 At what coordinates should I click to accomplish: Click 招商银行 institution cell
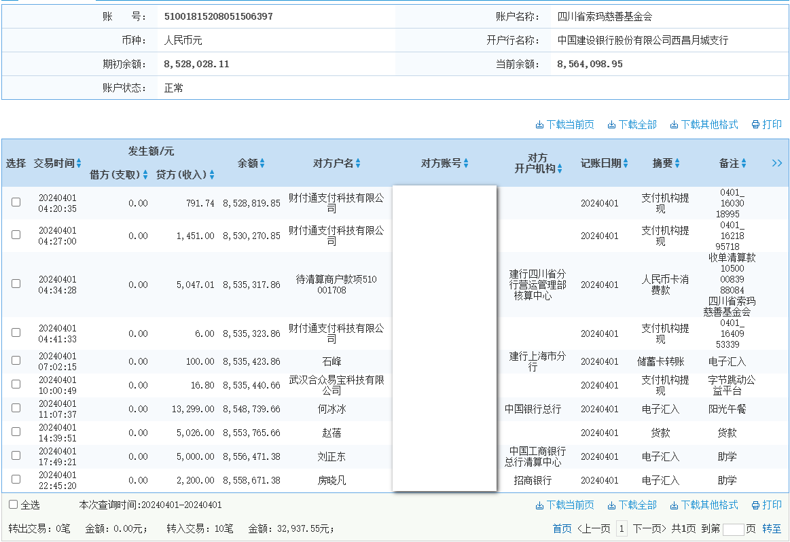[533, 481]
